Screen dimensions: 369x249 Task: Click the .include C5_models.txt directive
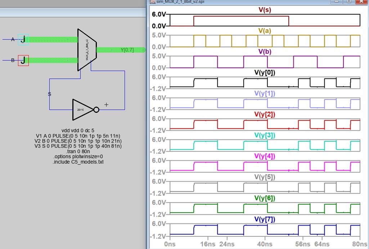[78, 162]
